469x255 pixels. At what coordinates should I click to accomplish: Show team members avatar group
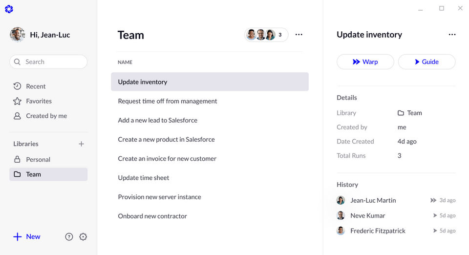point(266,35)
